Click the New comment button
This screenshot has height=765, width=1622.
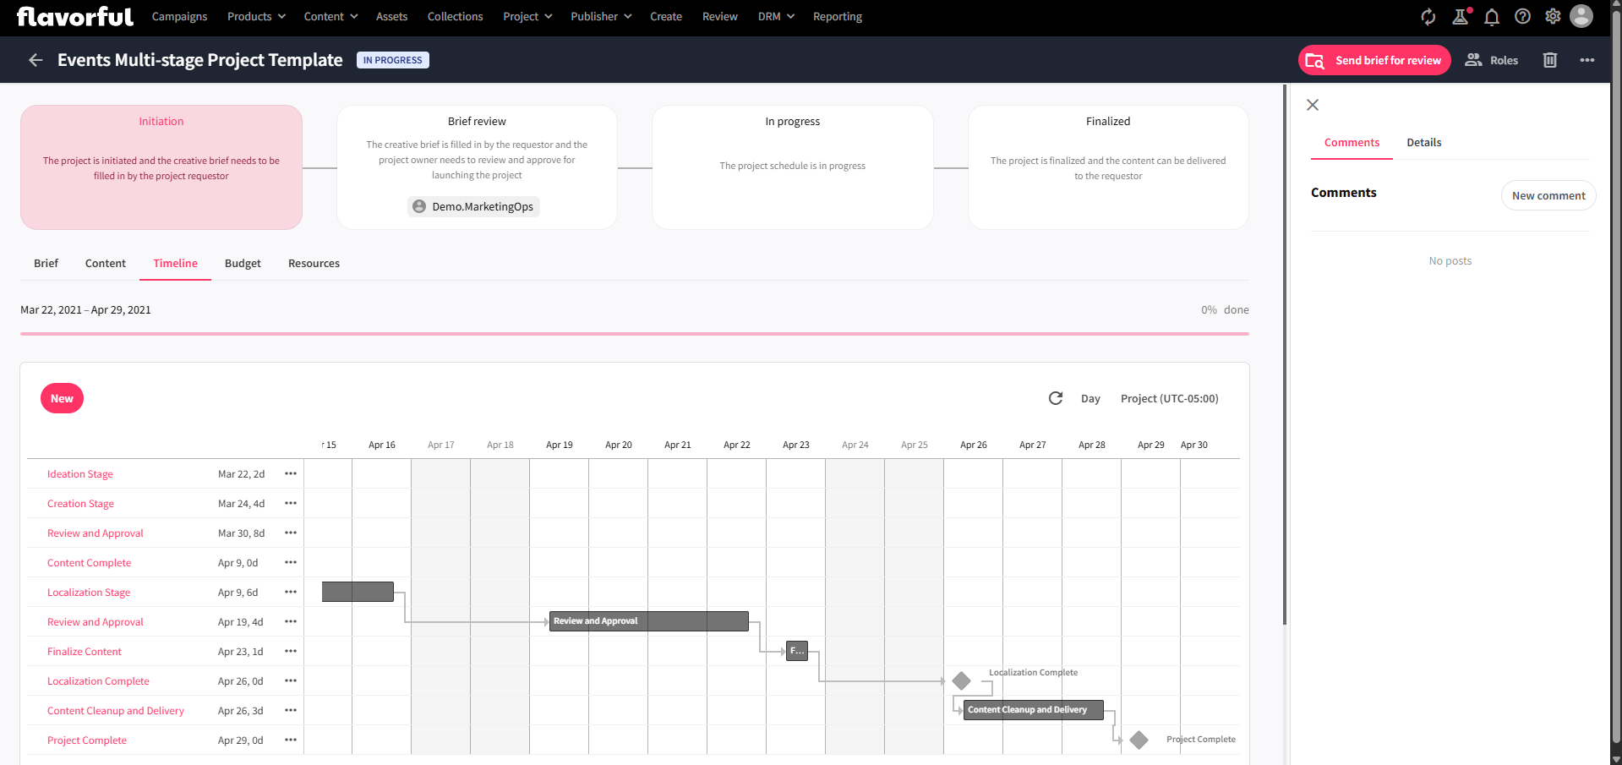(x=1548, y=195)
